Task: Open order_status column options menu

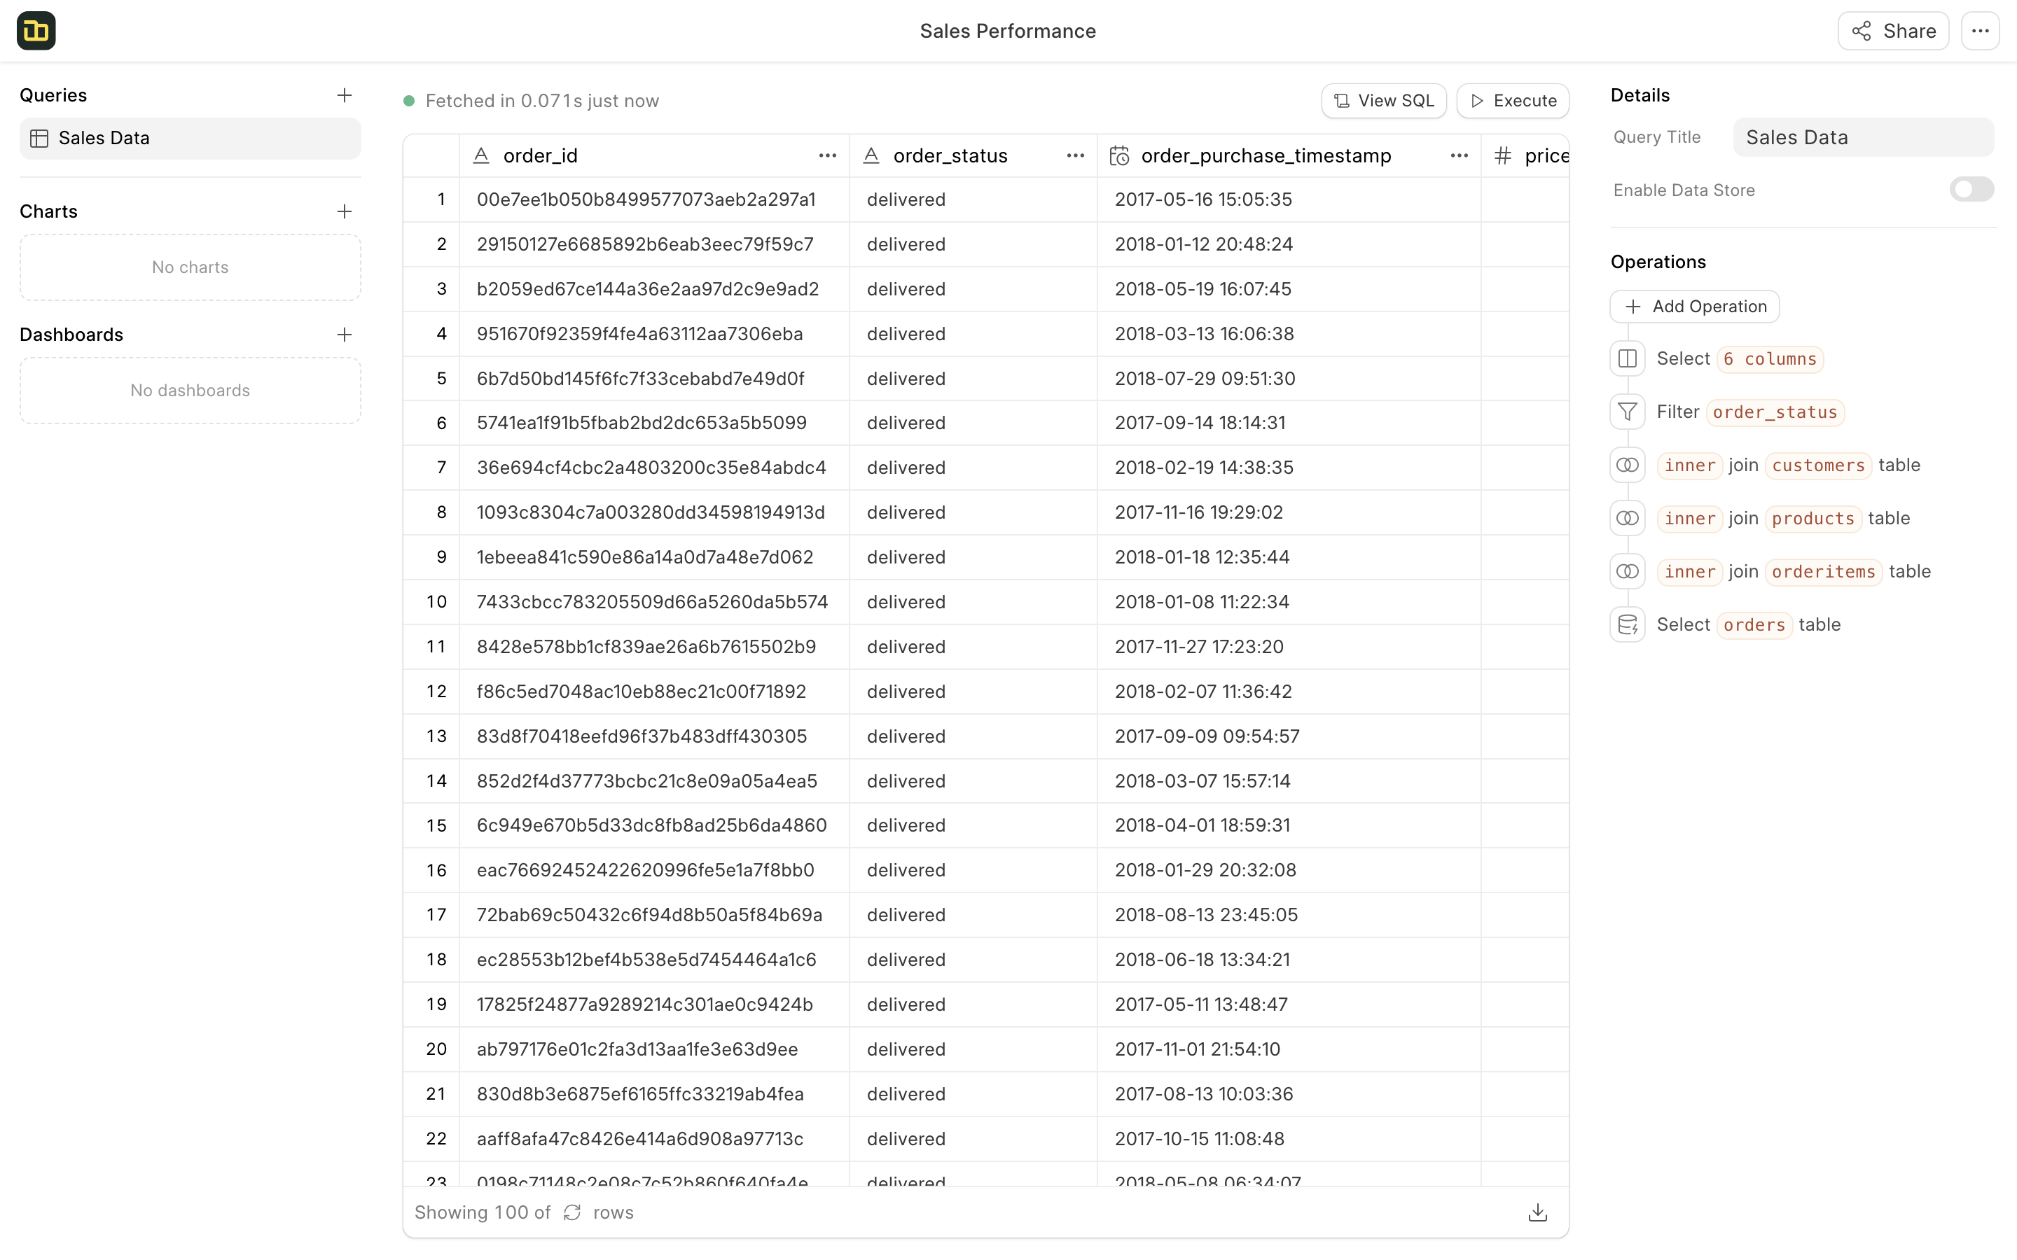Action: [1075, 156]
